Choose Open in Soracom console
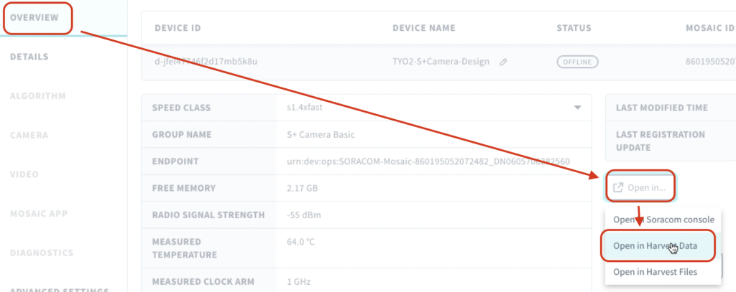 coord(663,219)
